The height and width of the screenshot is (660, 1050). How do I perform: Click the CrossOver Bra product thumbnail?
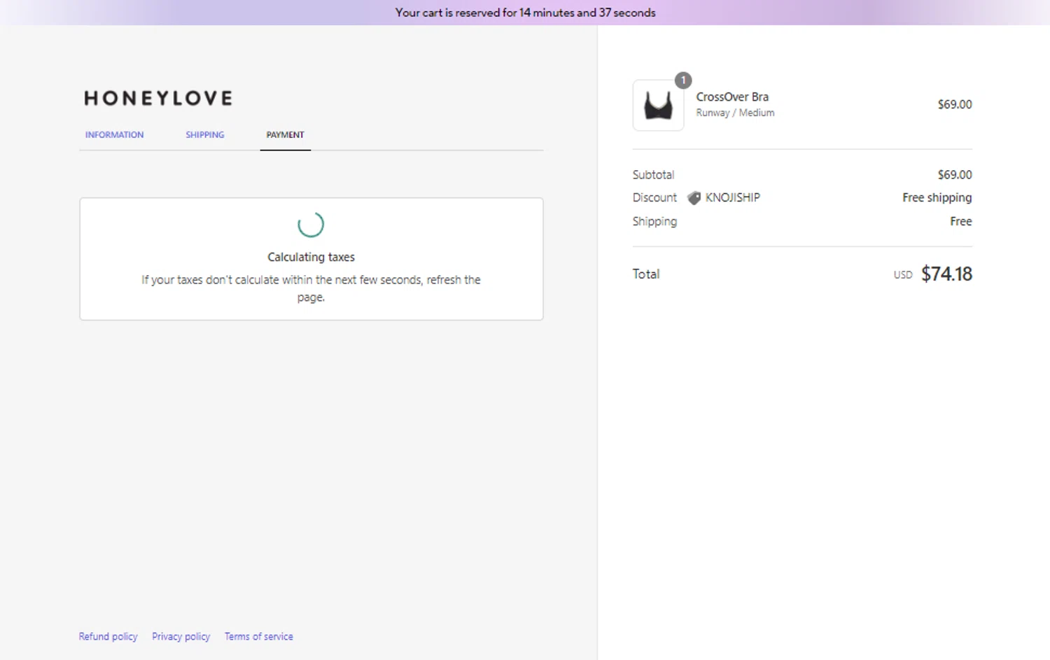[658, 105]
